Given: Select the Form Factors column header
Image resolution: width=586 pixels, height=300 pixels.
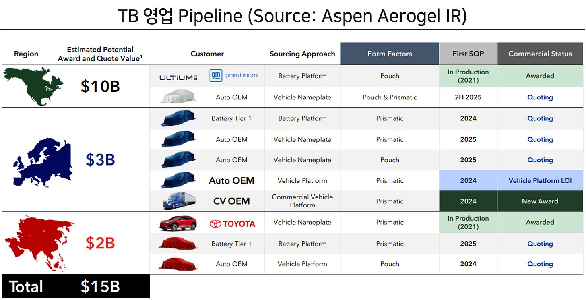Looking at the screenshot, I should tap(390, 54).
